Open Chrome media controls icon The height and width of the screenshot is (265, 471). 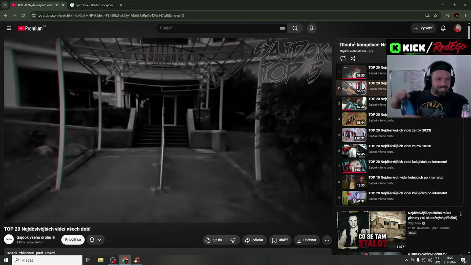pos(447,15)
